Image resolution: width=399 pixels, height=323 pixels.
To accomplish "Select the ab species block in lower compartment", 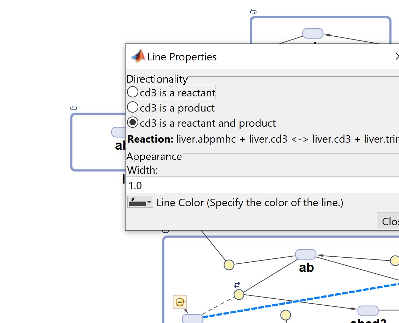I will click(x=306, y=254).
